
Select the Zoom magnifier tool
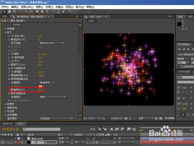(15, 12)
